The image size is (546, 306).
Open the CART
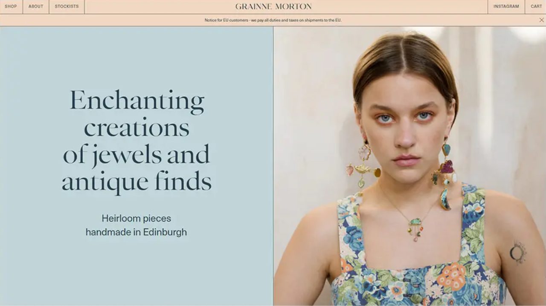[x=536, y=6]
